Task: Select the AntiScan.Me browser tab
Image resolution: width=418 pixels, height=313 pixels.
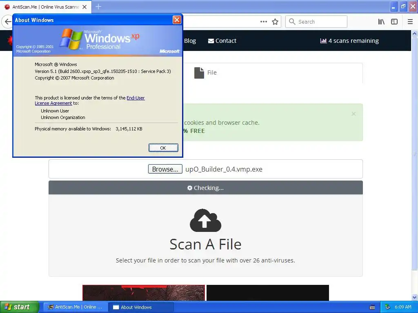Action: [x=46, y=7]
